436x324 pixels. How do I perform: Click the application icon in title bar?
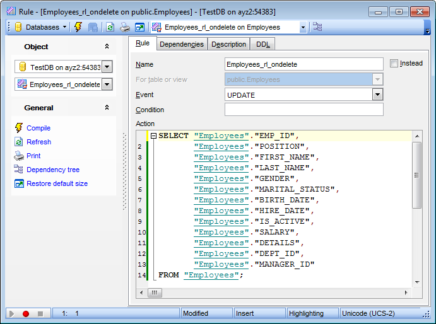[x=11, y=11]
